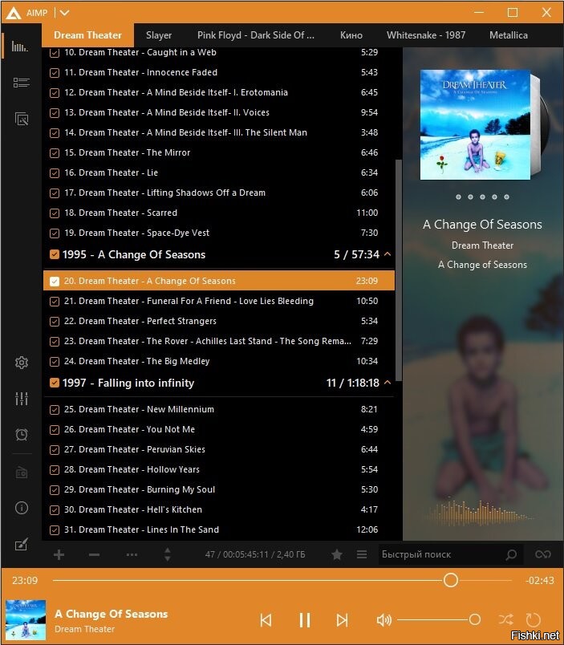Toggle the 1995 A Change Of Seasons group checkbox
This screenshot has height=645, width=564.
55,254
